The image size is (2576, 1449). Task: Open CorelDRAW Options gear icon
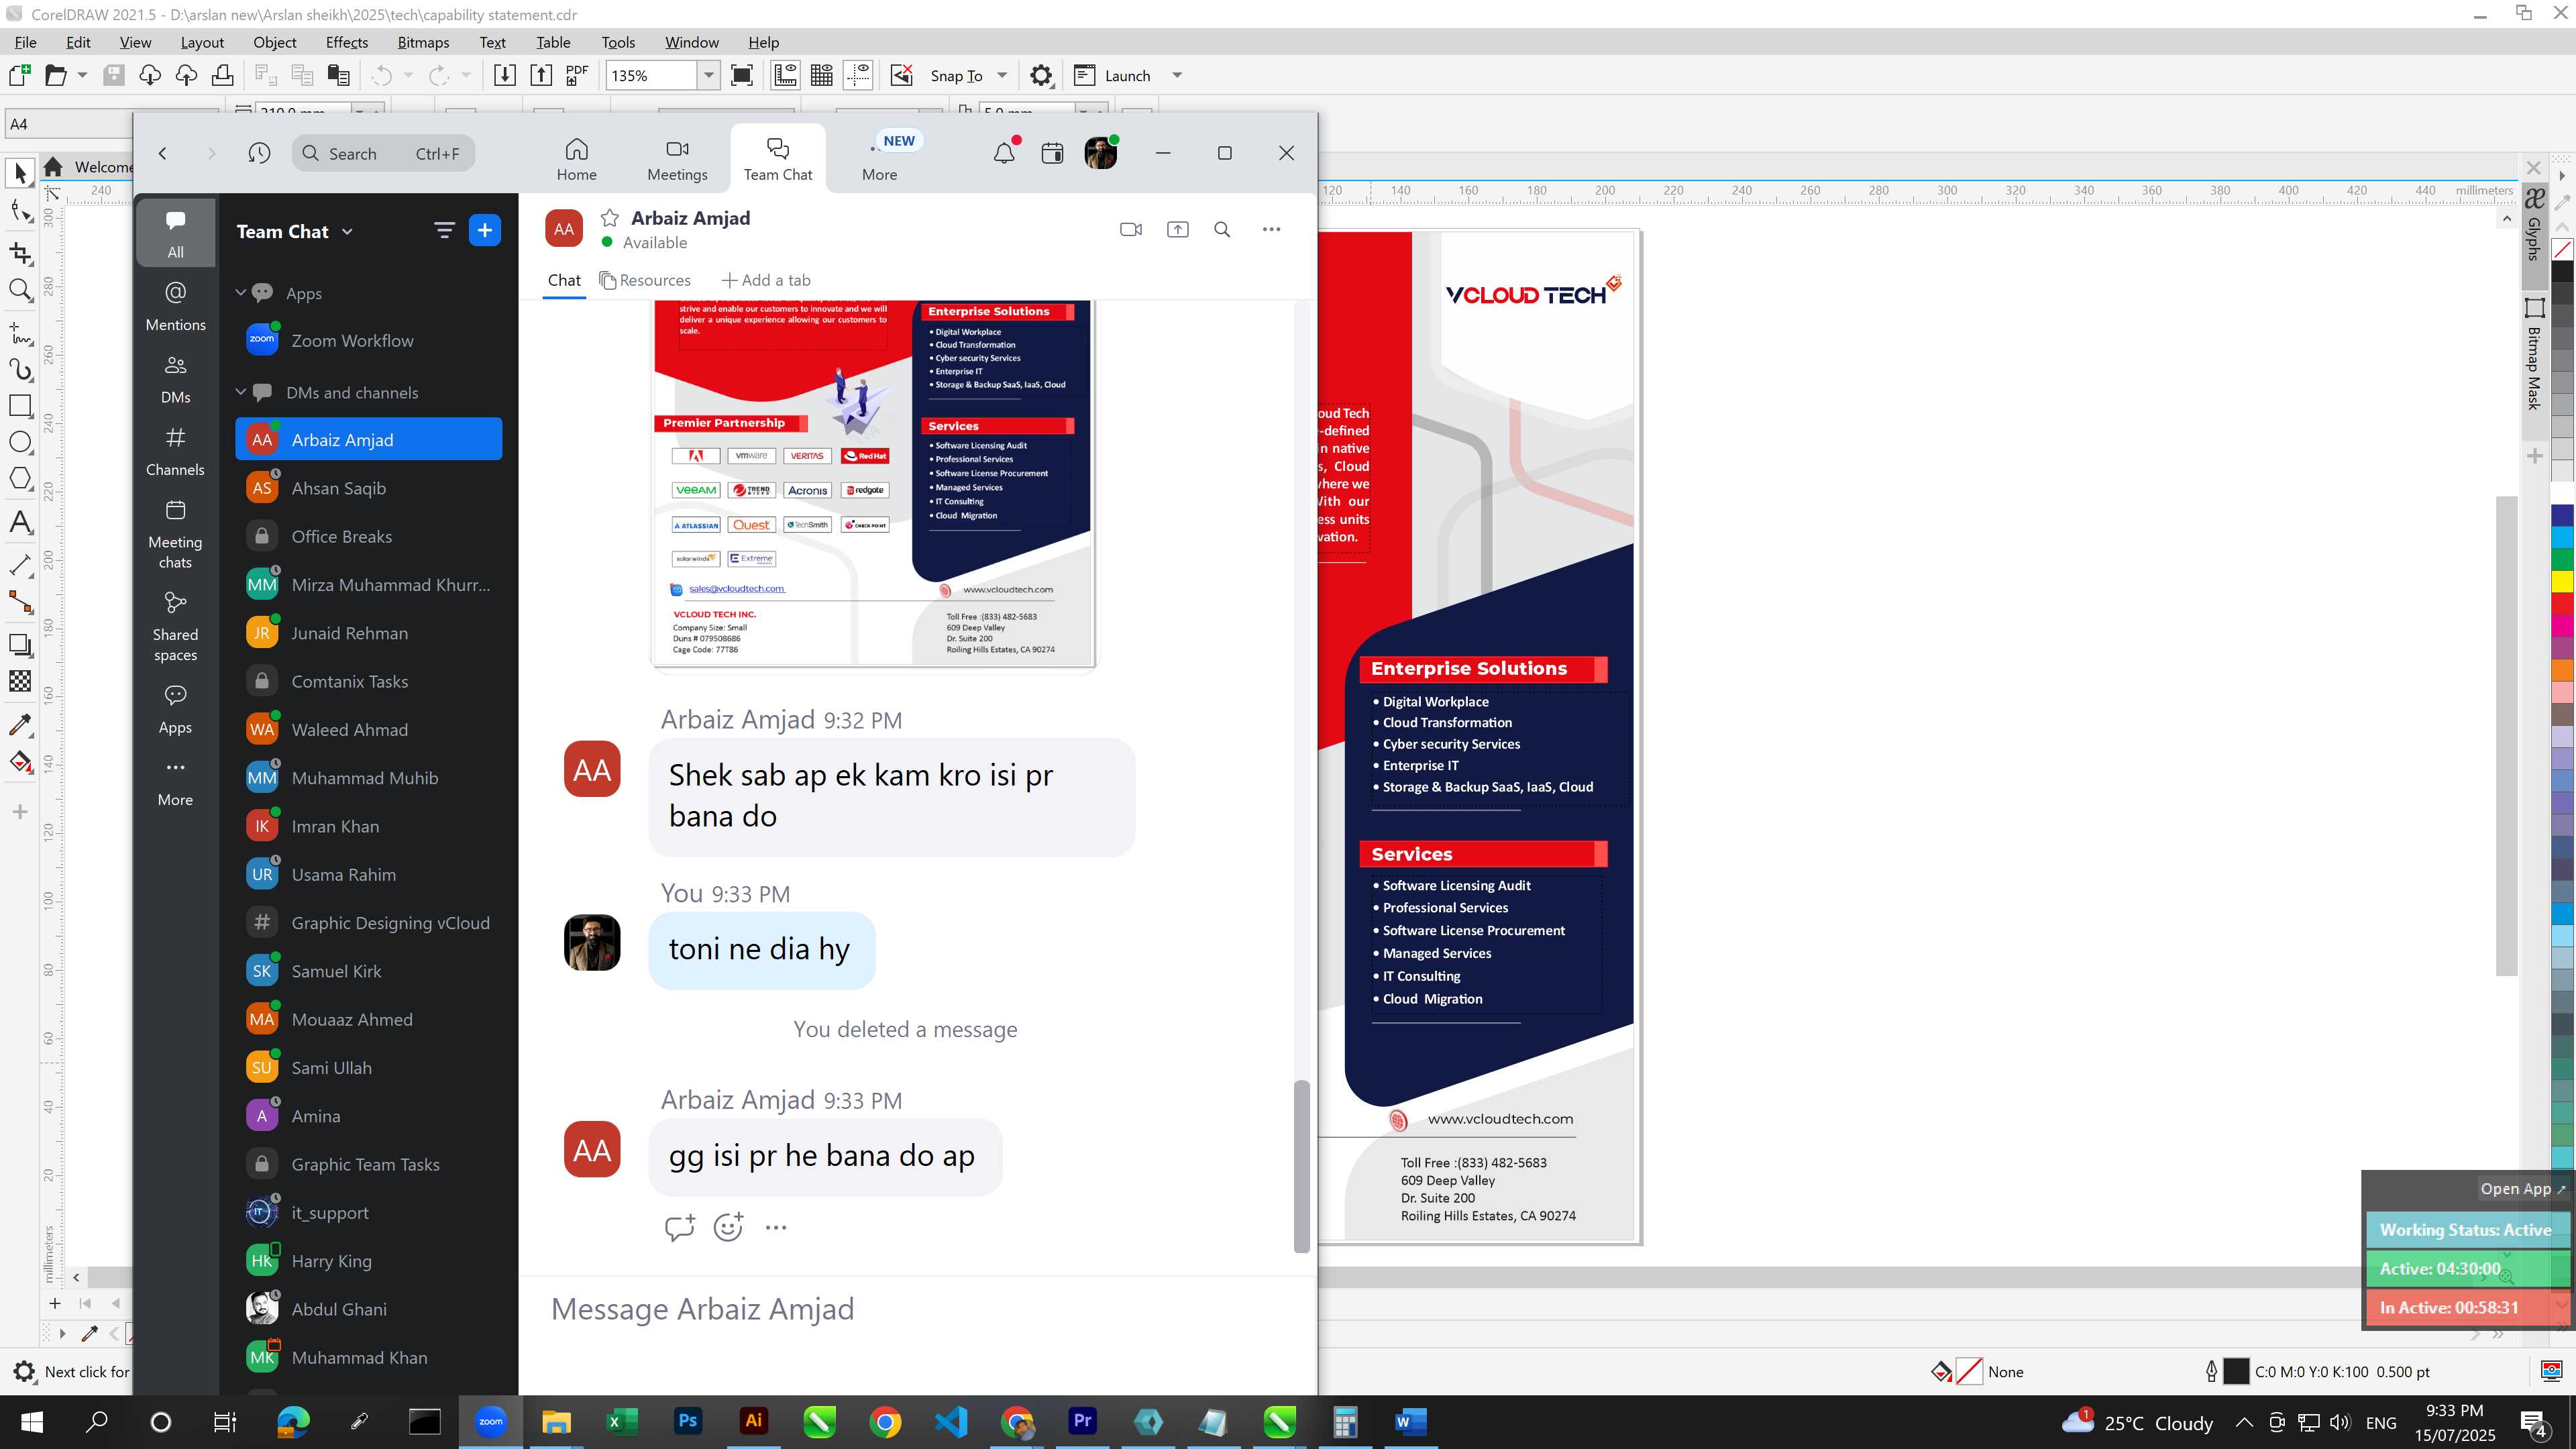[x=1041, y=75]
